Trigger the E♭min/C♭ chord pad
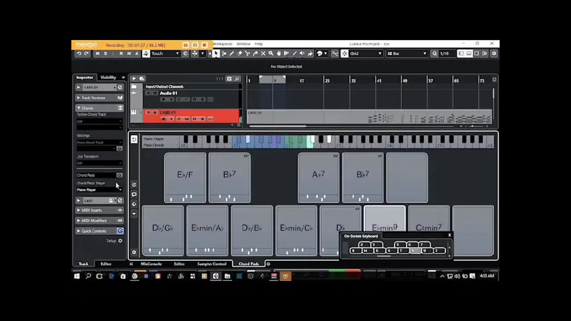 296,230
